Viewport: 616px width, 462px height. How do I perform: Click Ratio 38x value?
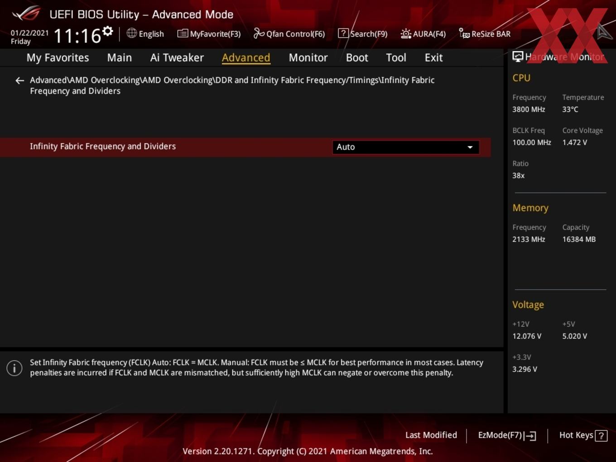[x=519, y=176]
